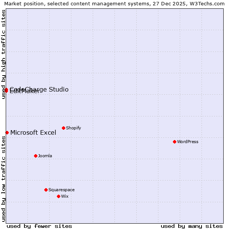Click the red Squarespace data point
Viewport: 229px width, 229px height.
click(x=46, y=190)
